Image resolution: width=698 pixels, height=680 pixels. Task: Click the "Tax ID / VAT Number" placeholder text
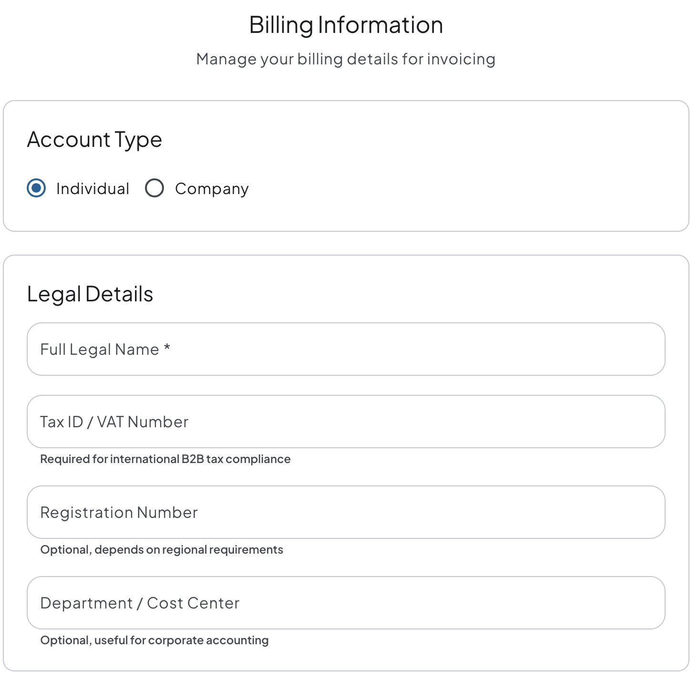[x=114, y=422]
